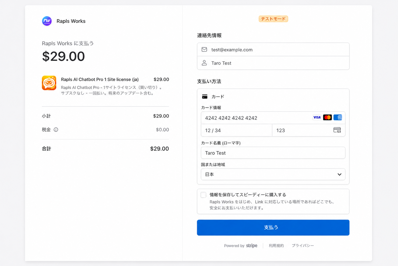Click the product title Rapls AI Chatbot Pro 1 Site license
The width and height of the screenshot is (398, 266).
[100, 79]
